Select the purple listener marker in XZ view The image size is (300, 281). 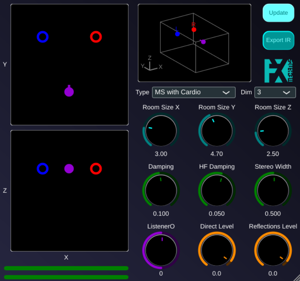pos(69,168)
